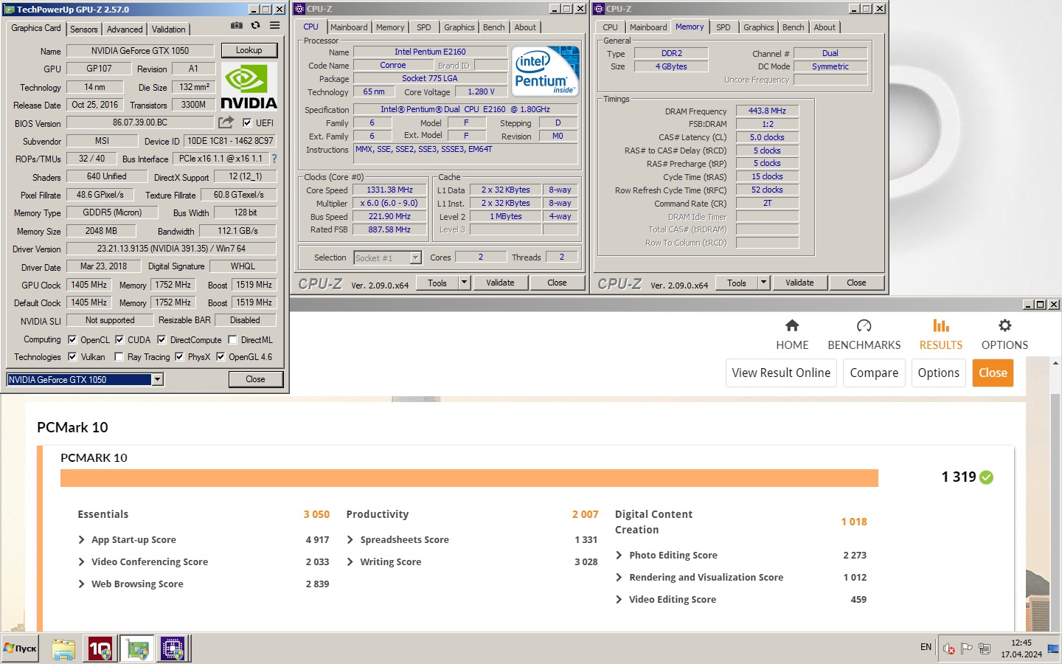Click the green valid score checkmark

(987, 477)
